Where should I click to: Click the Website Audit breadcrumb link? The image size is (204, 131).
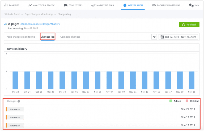[12, 14]
